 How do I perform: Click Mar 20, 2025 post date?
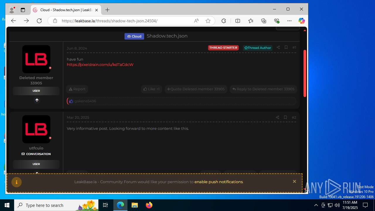pos(78,118)
